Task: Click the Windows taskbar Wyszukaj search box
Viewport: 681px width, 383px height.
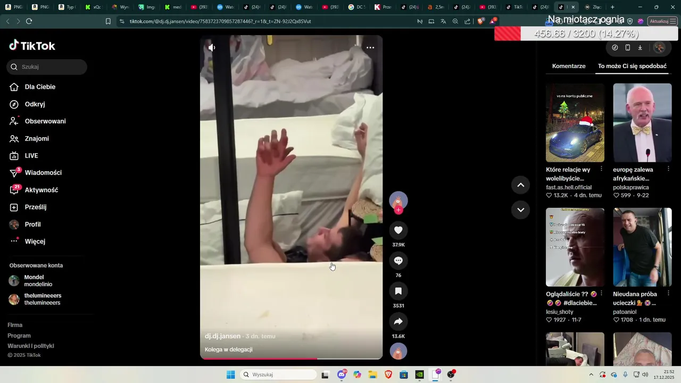Action: (278, 374)
